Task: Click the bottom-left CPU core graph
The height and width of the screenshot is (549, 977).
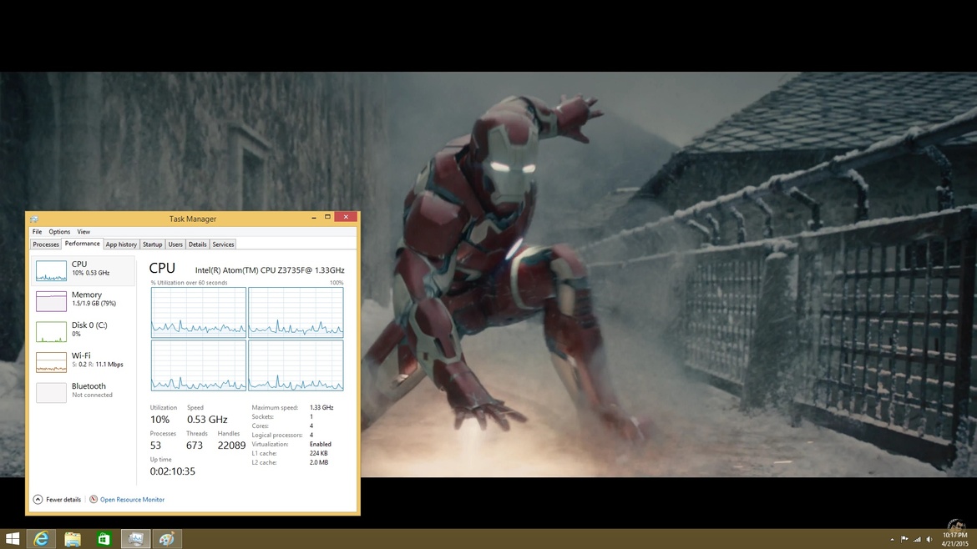Action: click(x=199, y=365)
